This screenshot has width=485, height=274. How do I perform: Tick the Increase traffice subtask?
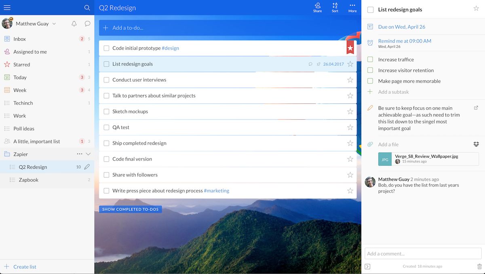point(370,59)
